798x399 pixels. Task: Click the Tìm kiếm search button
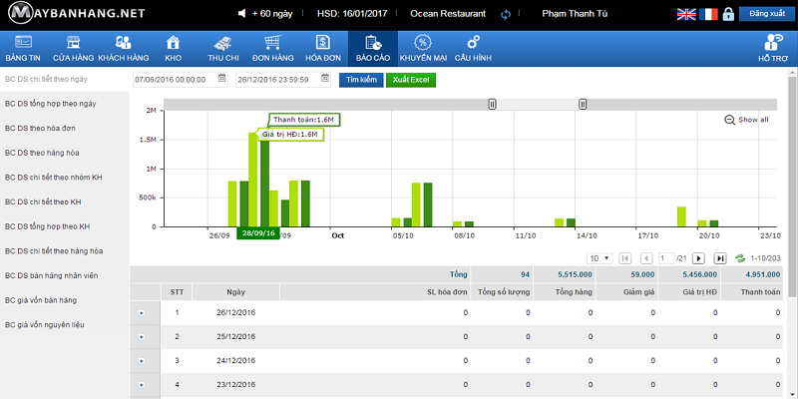pyautogui.click(x=361, y=80)
